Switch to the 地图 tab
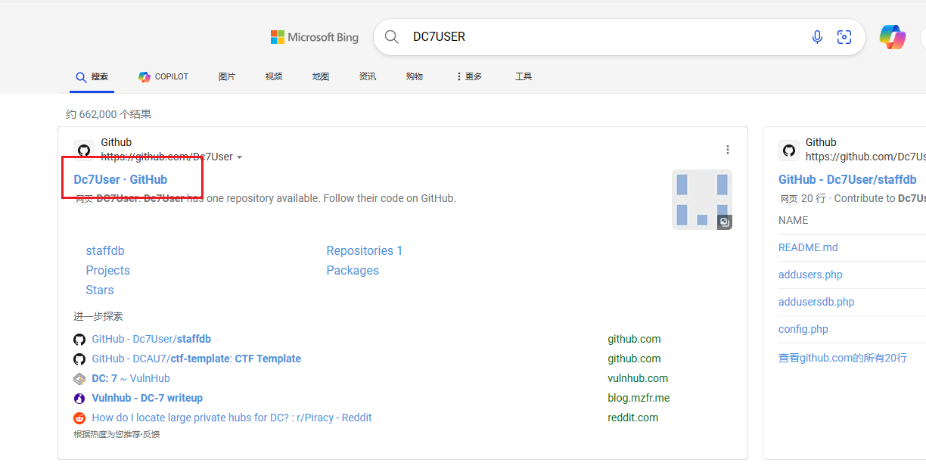The height and width of the screenshot is (472, 926). pos(321,76)
